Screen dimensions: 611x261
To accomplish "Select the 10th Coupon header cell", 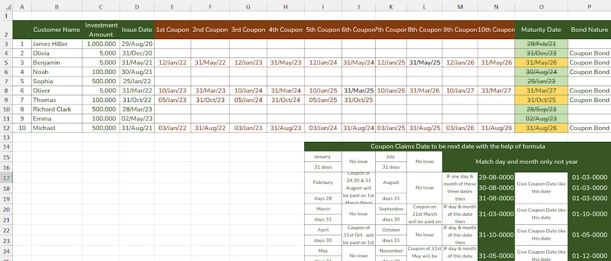I will click(x=496, y=29).
